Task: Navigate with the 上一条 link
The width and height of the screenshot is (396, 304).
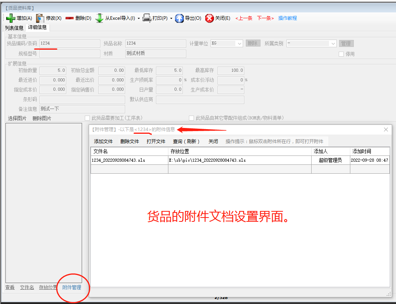Action: [x=243, y=18]
